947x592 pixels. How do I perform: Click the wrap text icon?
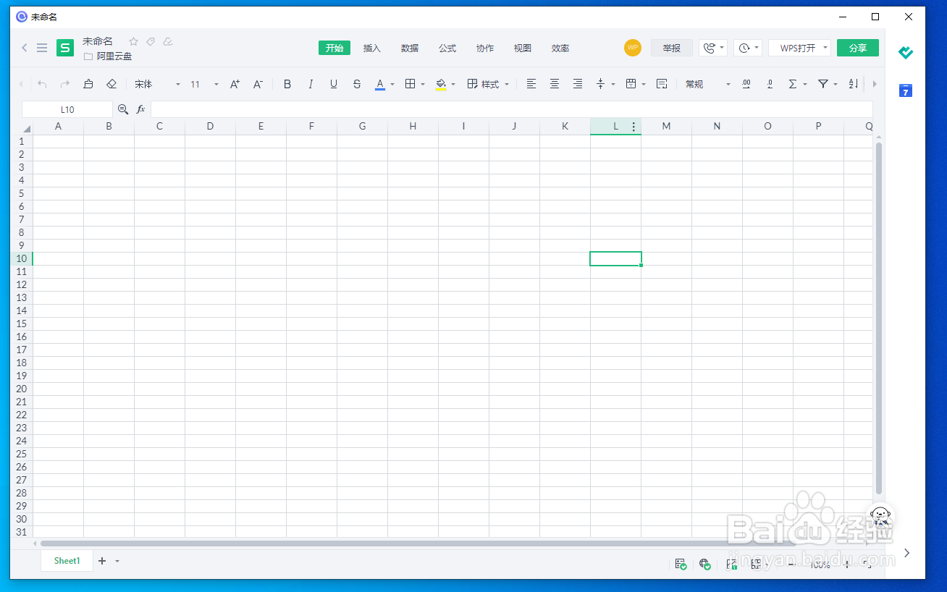coord(662,84)
